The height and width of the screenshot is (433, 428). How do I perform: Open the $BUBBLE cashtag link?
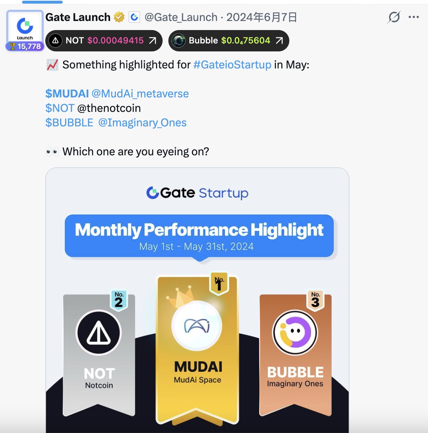[69, 123]
